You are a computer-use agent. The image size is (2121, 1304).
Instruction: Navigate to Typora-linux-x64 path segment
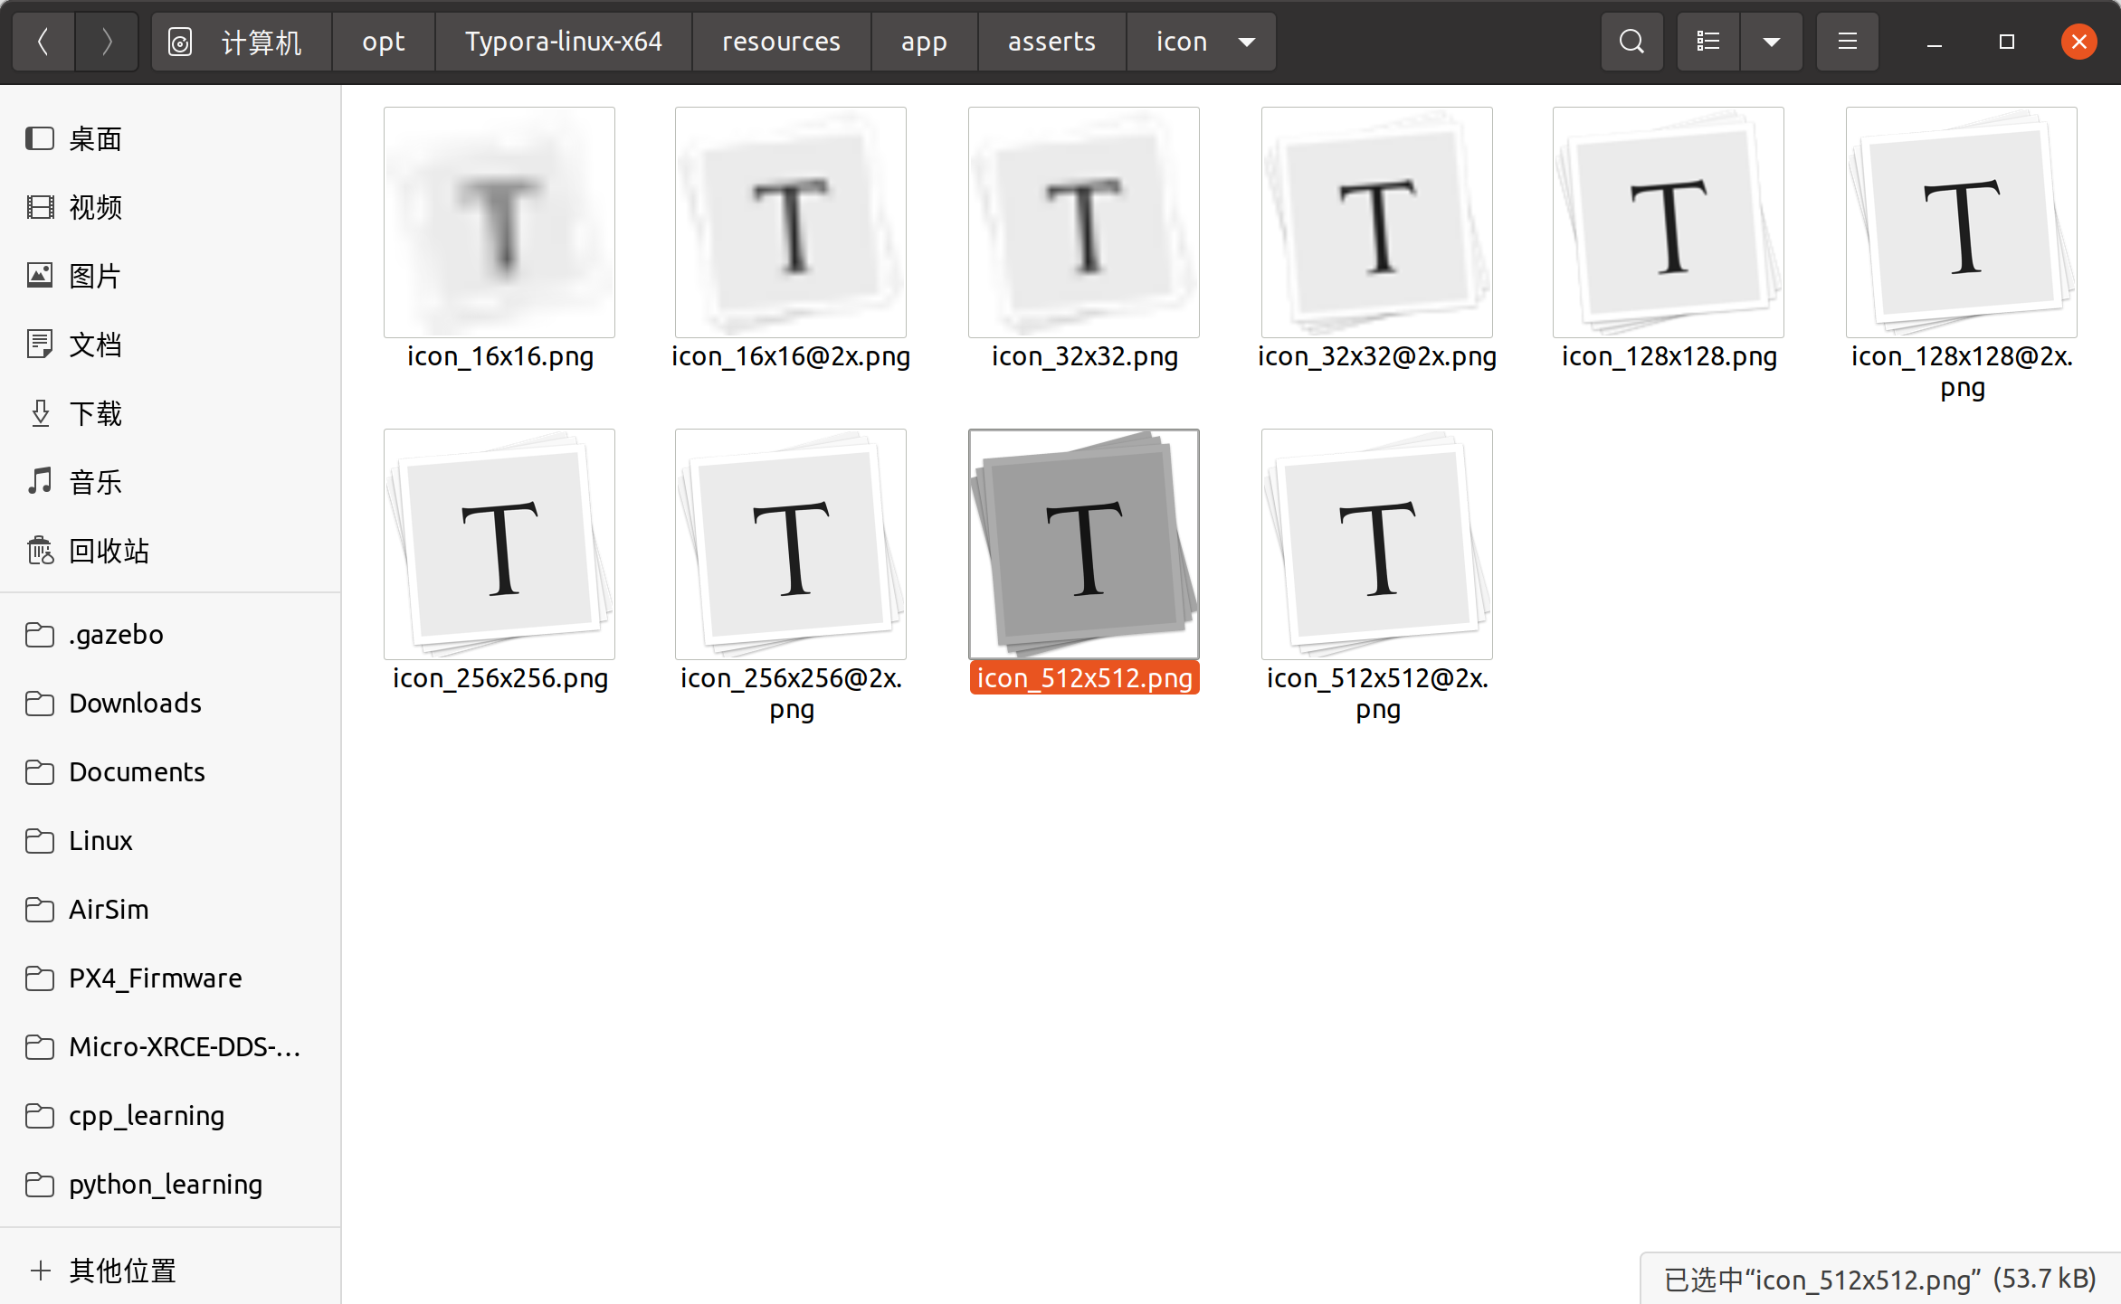(563, 42)
